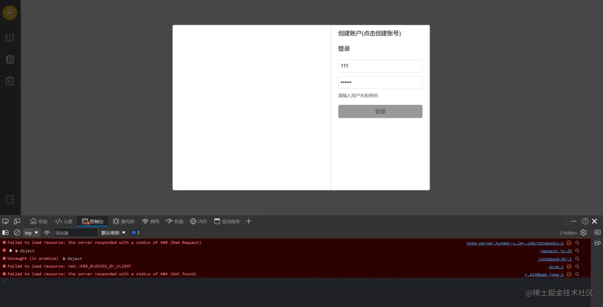
Task: Open note-server notebooks:1 source link
Action: point(515,243)
